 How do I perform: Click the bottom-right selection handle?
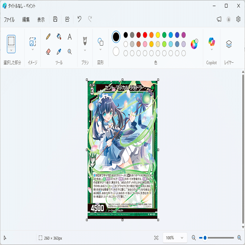click(158, 220)
